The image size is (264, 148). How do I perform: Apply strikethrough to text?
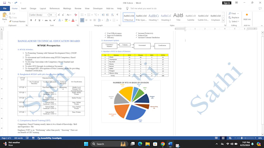[46, 20]
